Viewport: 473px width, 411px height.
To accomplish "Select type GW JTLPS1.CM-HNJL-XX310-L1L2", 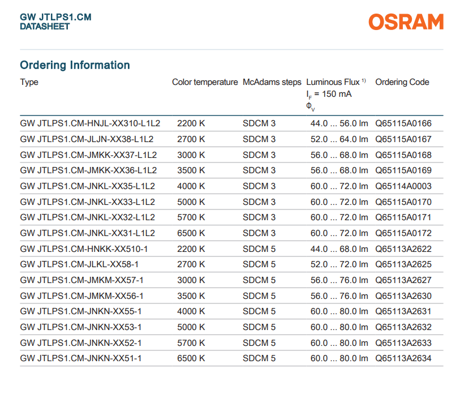I will (90, 123).
